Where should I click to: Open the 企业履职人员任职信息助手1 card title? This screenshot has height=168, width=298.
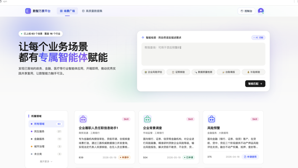(x=99, y=128)
